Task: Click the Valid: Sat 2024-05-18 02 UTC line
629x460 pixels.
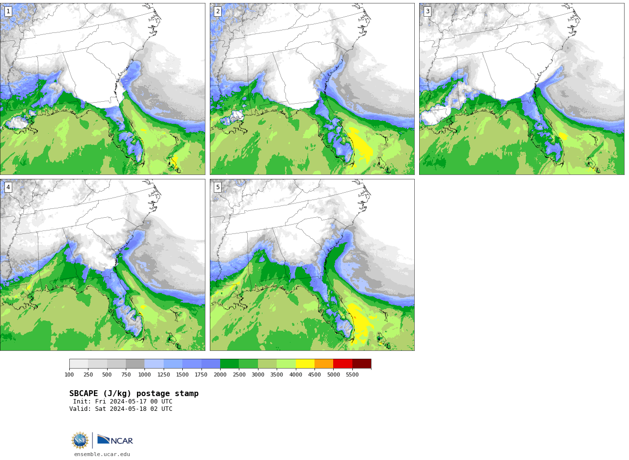Action: 121,409
